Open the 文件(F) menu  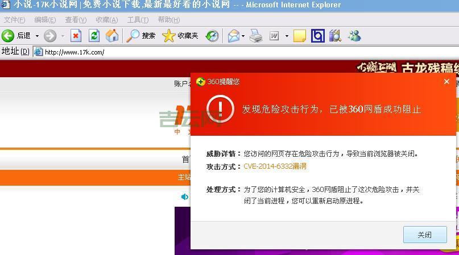coord(14,20)
